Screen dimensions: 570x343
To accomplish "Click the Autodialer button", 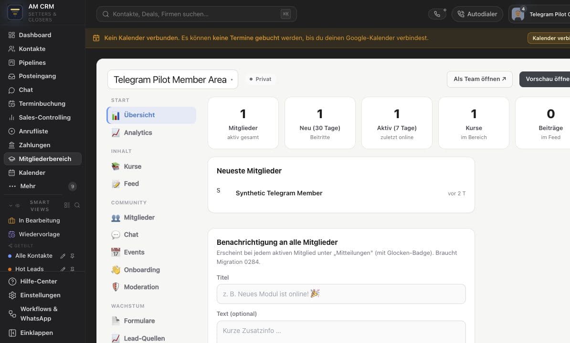I will (x=477, y=14).
